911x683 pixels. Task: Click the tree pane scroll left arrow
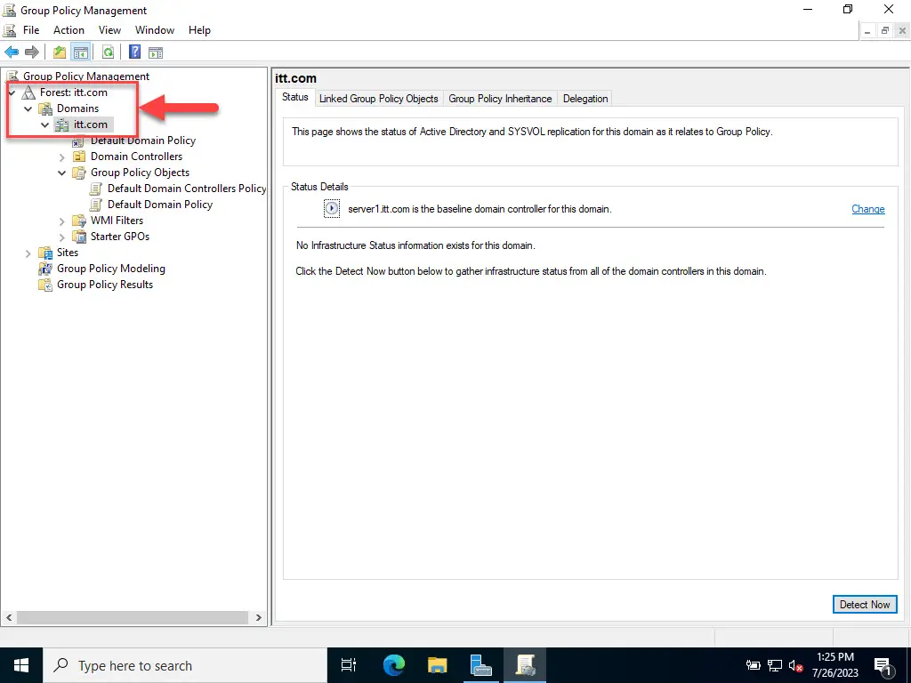9,617
